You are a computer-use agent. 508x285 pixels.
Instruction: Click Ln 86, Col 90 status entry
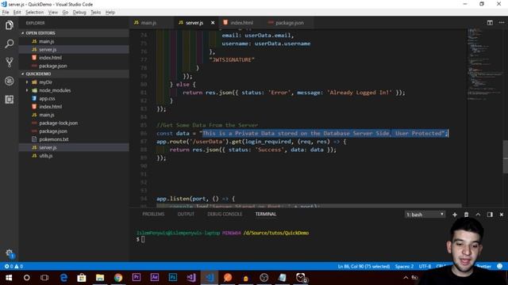pyautogui.click(x=364, y=266)
